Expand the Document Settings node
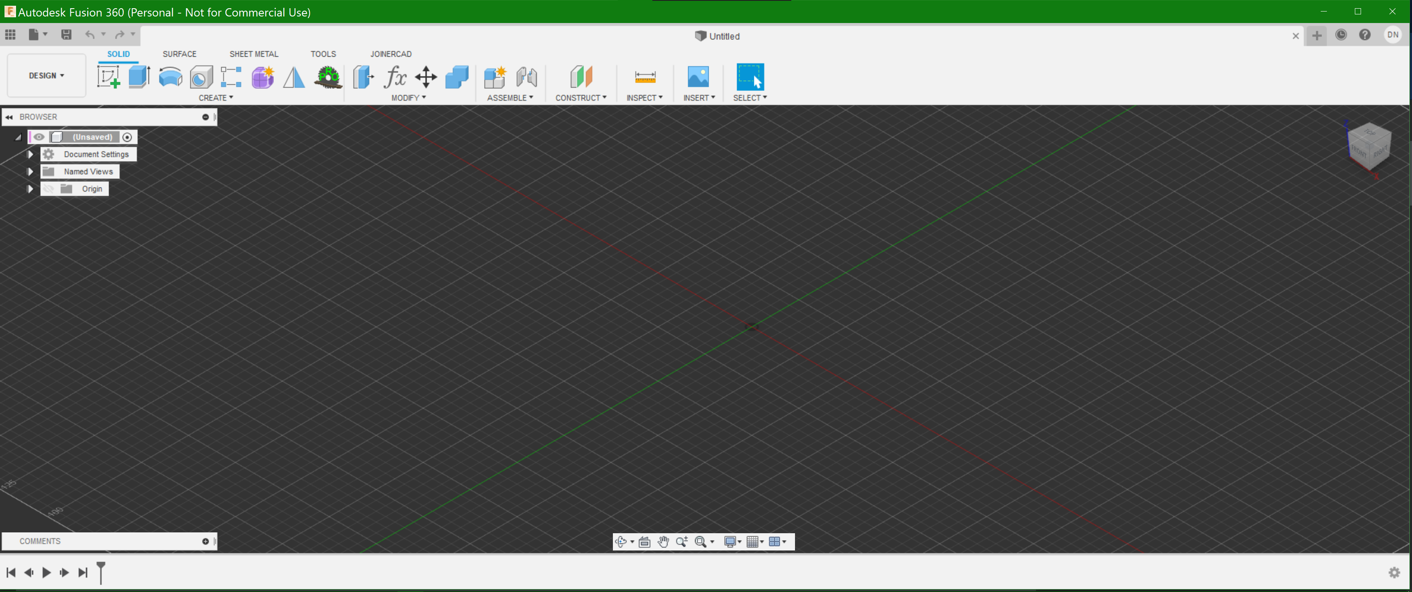1412x592 pixels. coord(30,154)
